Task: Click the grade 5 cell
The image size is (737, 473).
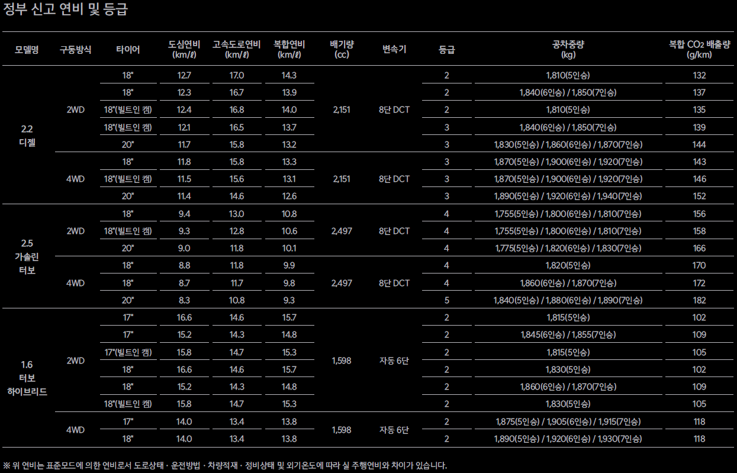Action: point(446,300)
